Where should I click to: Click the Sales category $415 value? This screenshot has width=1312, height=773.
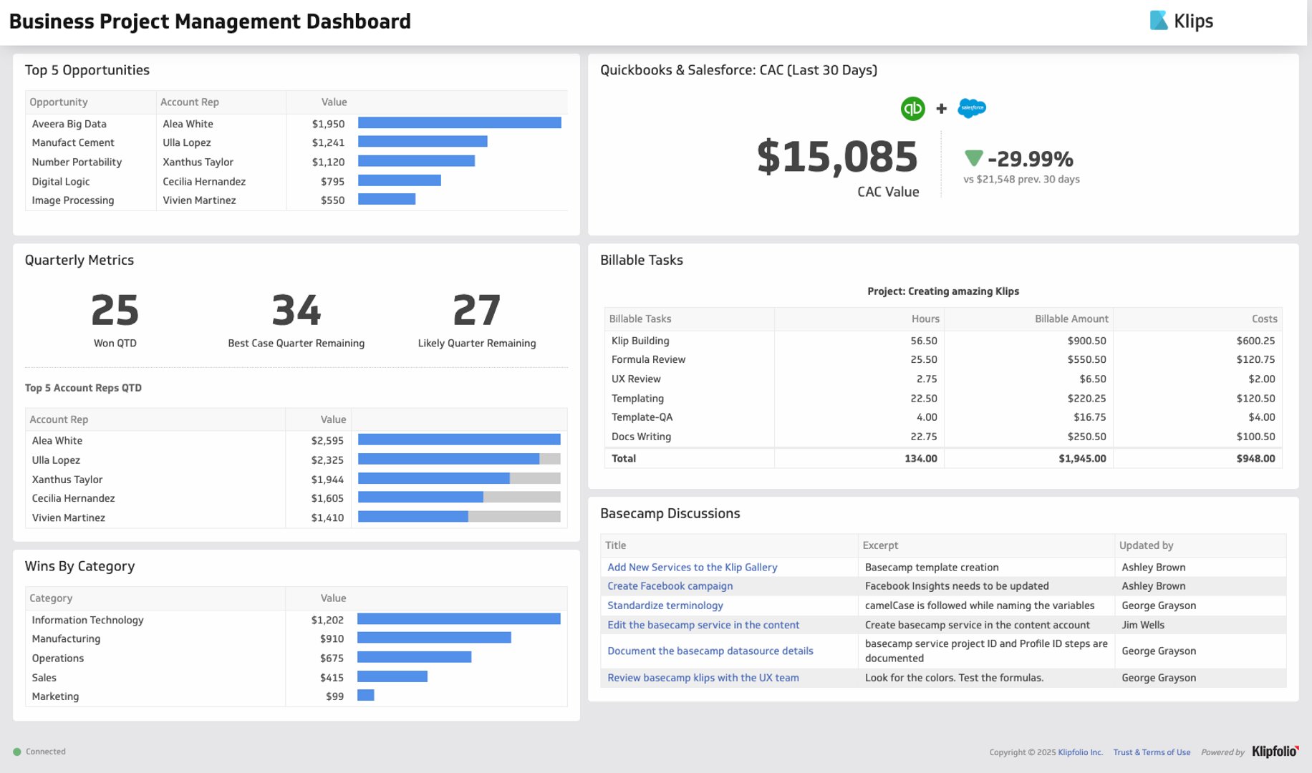click(332, 678)
